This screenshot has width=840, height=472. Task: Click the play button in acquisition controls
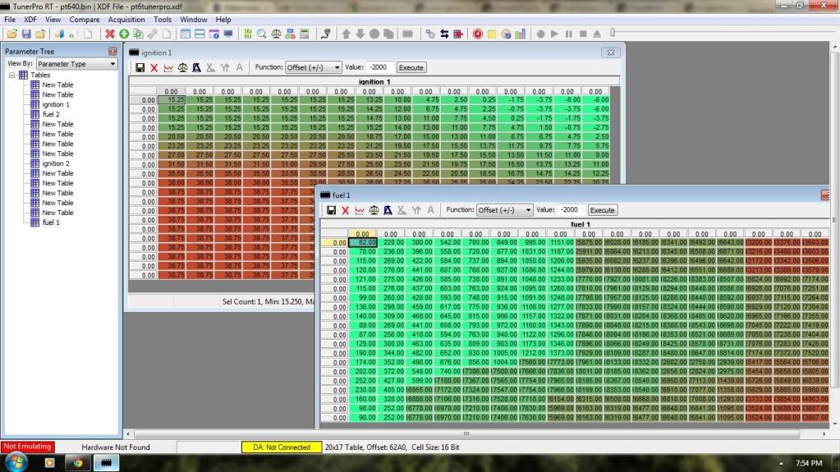pos(554,34)
